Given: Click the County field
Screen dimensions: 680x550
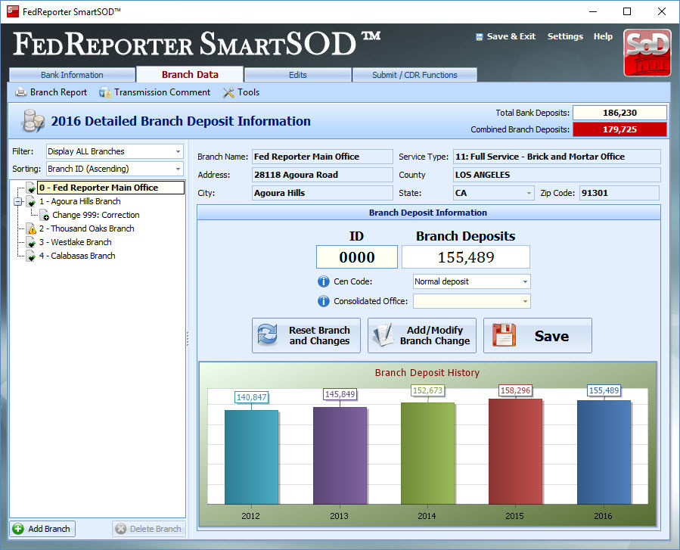Looking at the screenshot, I should click(557, 175).
